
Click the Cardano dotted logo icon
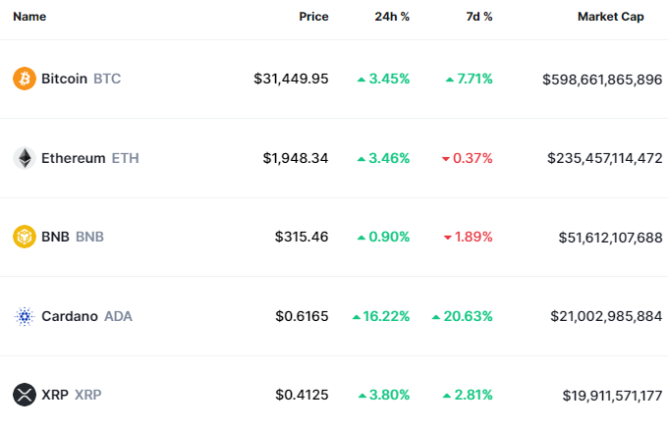tap(24, 316)
